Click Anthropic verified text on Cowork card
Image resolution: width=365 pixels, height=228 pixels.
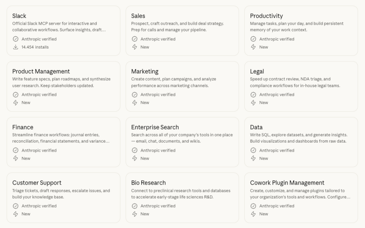277,206
